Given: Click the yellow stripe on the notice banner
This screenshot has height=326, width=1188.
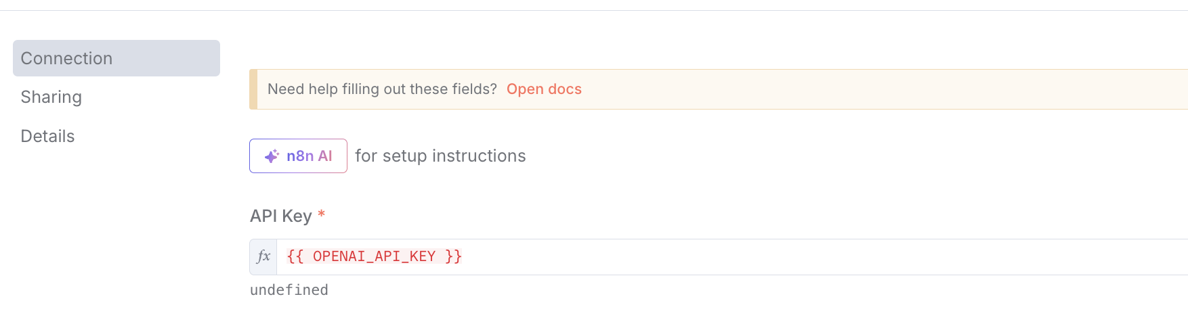Looking at the screenshot, I should (x=253, y=89).
